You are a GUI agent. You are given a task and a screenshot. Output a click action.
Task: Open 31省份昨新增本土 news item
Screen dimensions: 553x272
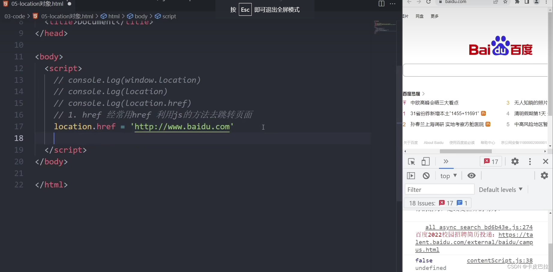tap(445, 113)
